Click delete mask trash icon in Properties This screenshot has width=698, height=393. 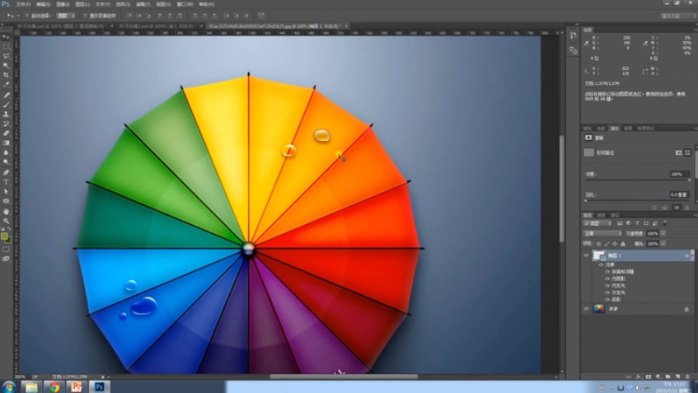pos(688,208)
